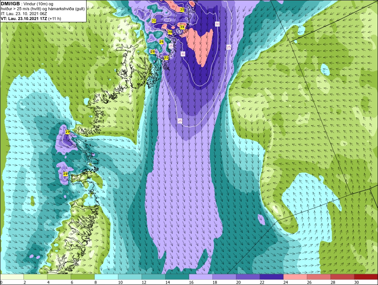
Task: Pick the 6–8 m/s darker green legend swatch
Action: 83,277
